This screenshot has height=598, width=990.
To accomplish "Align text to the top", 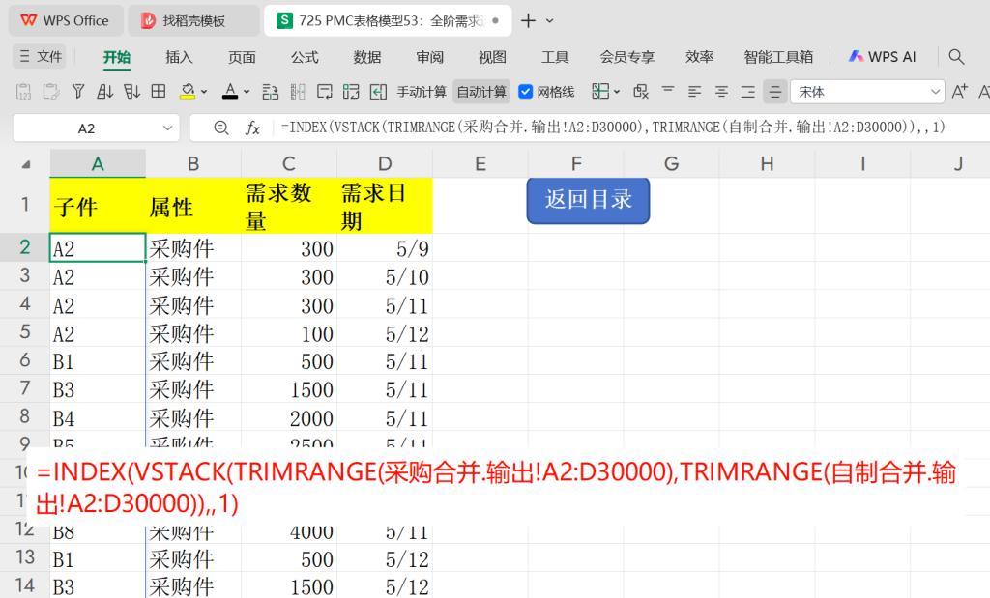I will point(668,92).
